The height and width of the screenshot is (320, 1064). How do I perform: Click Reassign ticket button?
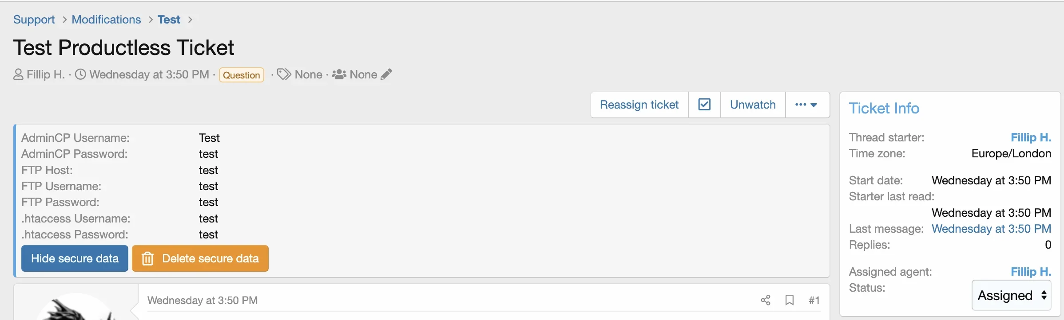639,105
